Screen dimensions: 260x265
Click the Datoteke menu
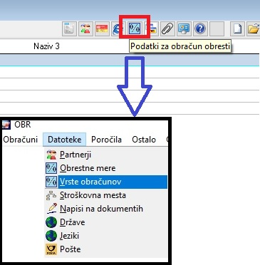click(64, 140)
